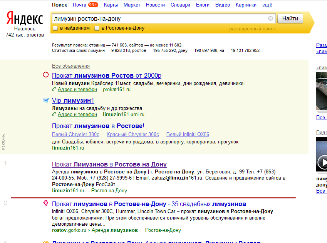Switch to the Словари tab
The image size is (327, 243).
pyautogui.click(x=180, y=5)
